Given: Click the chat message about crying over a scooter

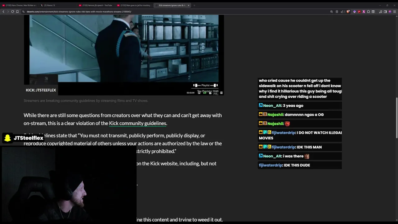Looking at the screenshot, I should (300, 88).
